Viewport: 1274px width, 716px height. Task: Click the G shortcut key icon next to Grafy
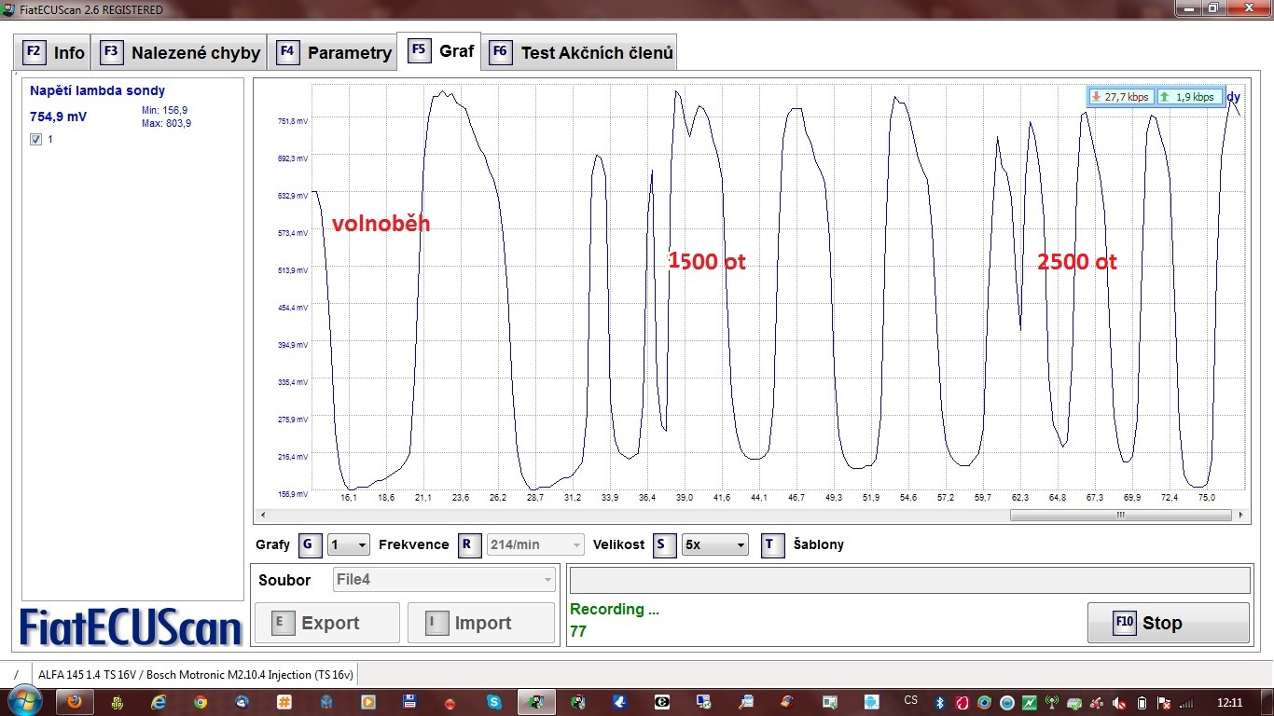pos(310,545)
